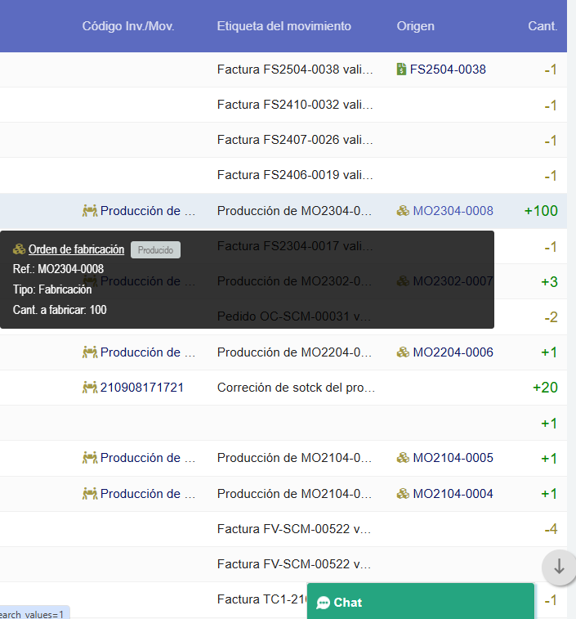Viewport: 576px width, 619px height.
Task: Click the scroll-down arrow button
Action: click(x=559, y=567)
